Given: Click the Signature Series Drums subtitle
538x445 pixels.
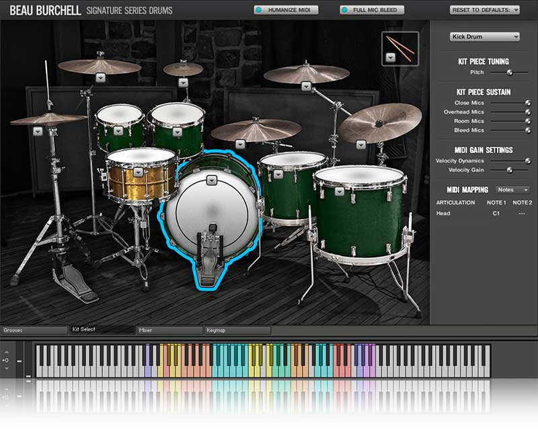Looking at the screenshot, I should point(130,11).
